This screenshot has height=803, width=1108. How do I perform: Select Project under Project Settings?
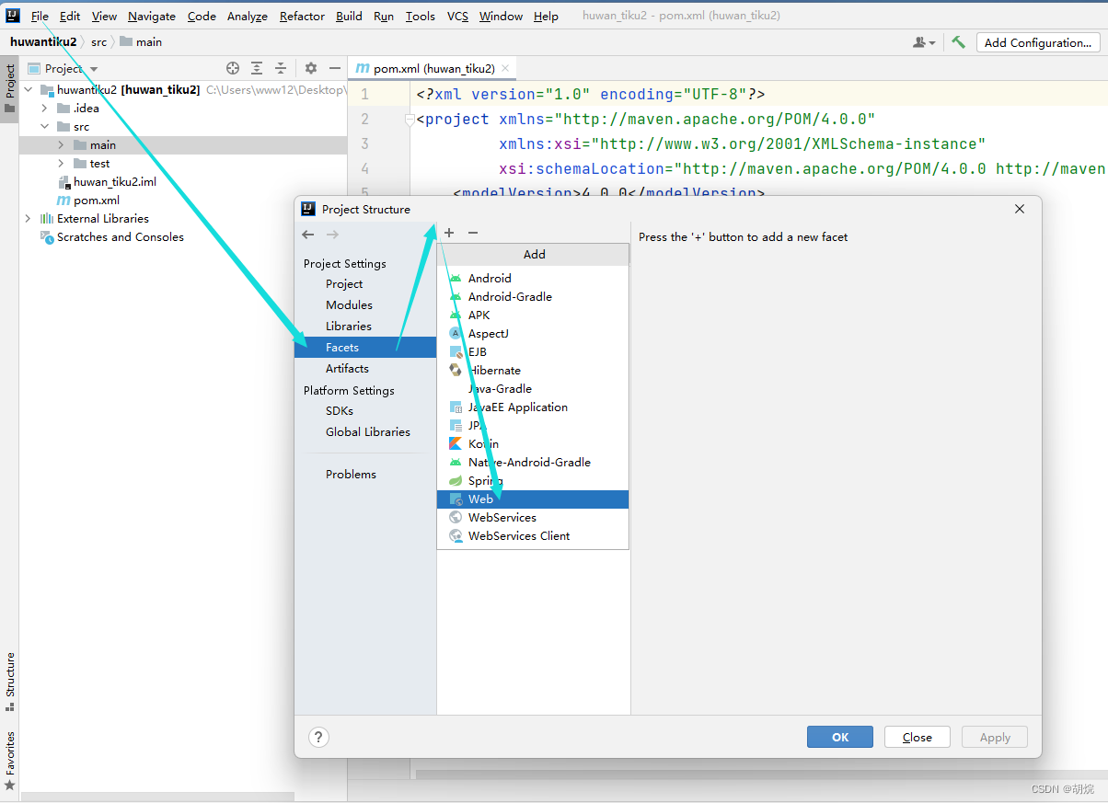[x=344, y=284]
